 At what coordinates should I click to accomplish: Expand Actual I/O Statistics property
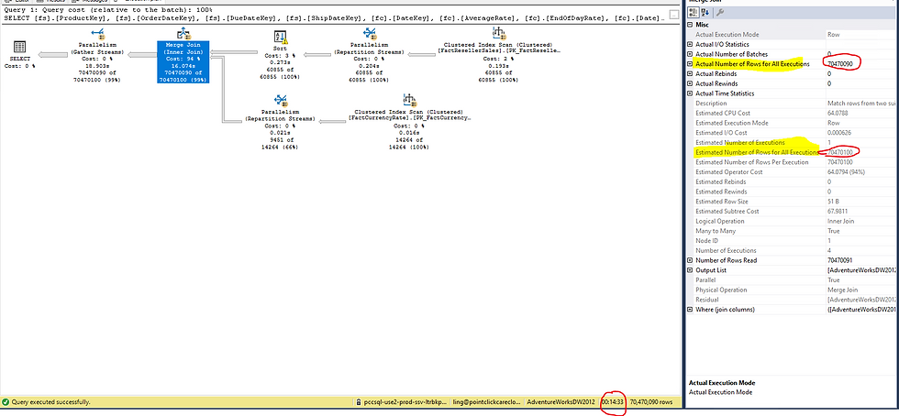(690, 44)
